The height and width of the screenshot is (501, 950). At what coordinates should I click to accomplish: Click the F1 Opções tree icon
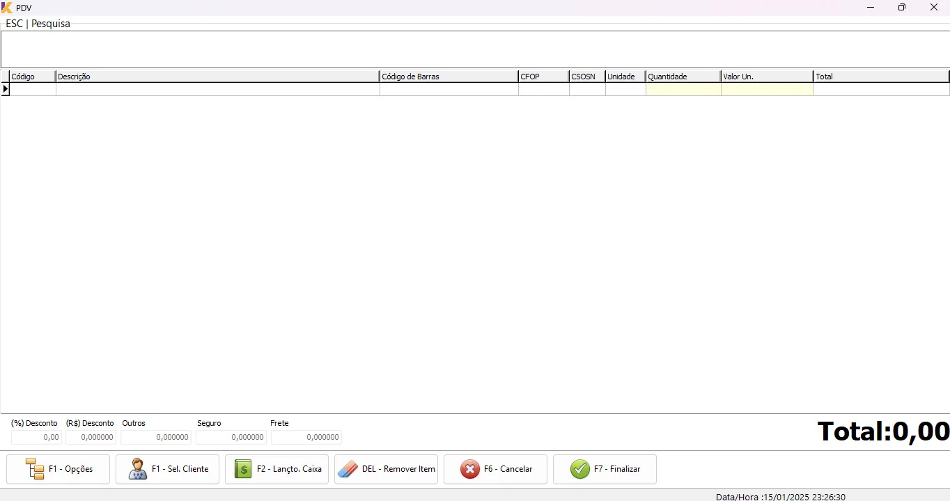click(x=34, y=469)
